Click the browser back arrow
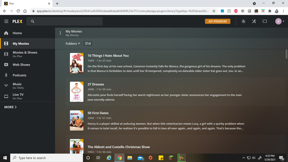The height and width of the screenshot is (162, 288). click(x=5, y=11)
